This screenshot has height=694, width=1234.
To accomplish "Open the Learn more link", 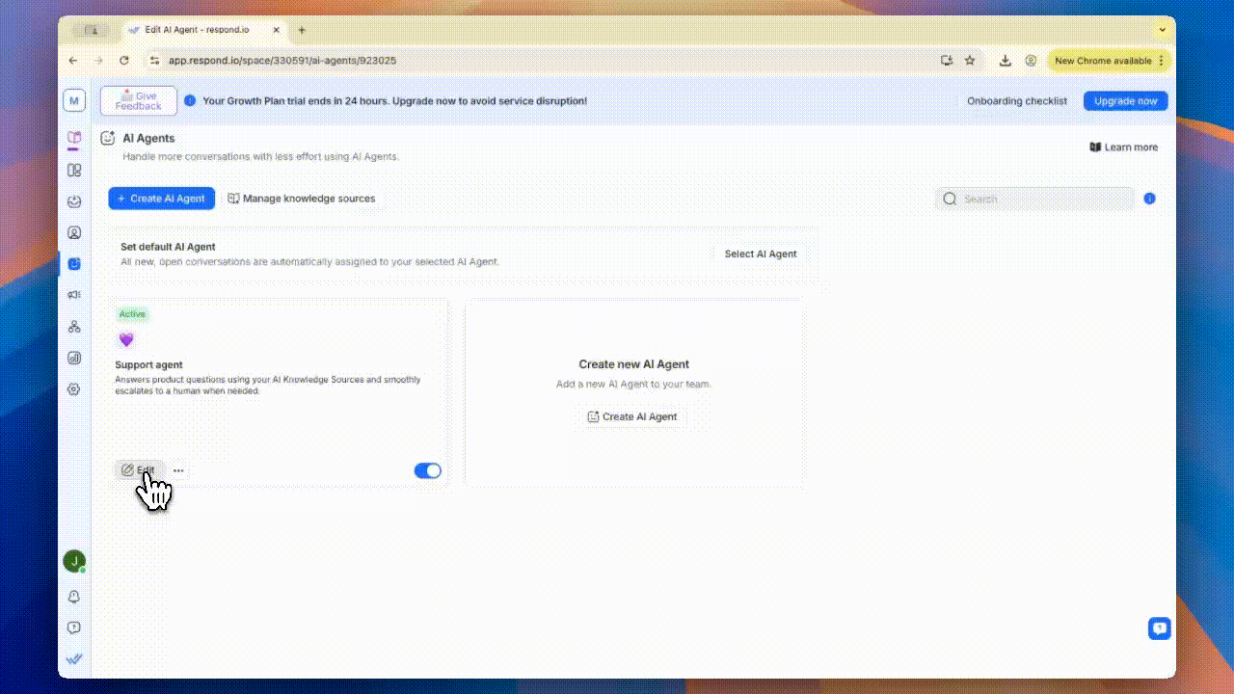I will (1123, 147).
